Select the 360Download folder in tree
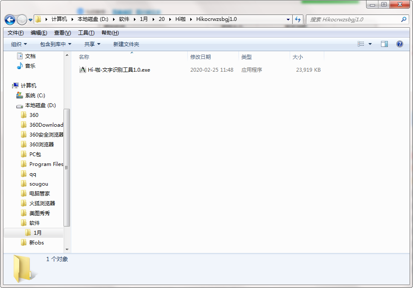The height and width of the screenshot is (288, 413). [46, 125]
